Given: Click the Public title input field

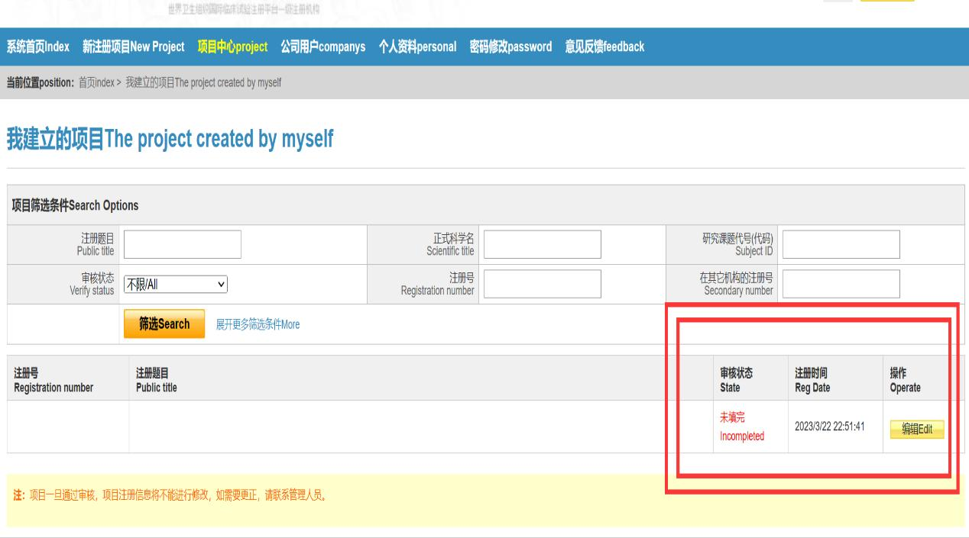Looking at the screenshot, I should 182,245.
